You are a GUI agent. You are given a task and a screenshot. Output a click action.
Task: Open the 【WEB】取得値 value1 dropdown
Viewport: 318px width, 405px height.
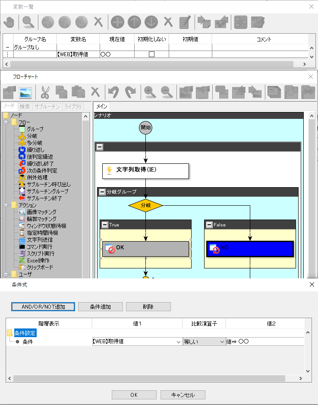179,342
